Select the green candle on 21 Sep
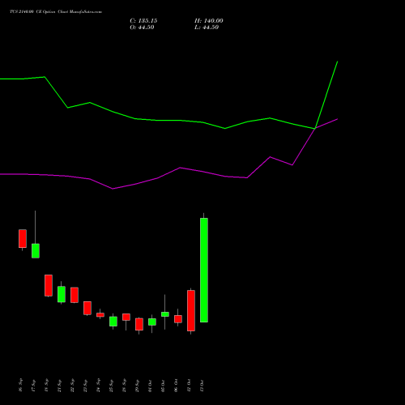The width and height of the screenshot is (405, 405). pos(62,294)
